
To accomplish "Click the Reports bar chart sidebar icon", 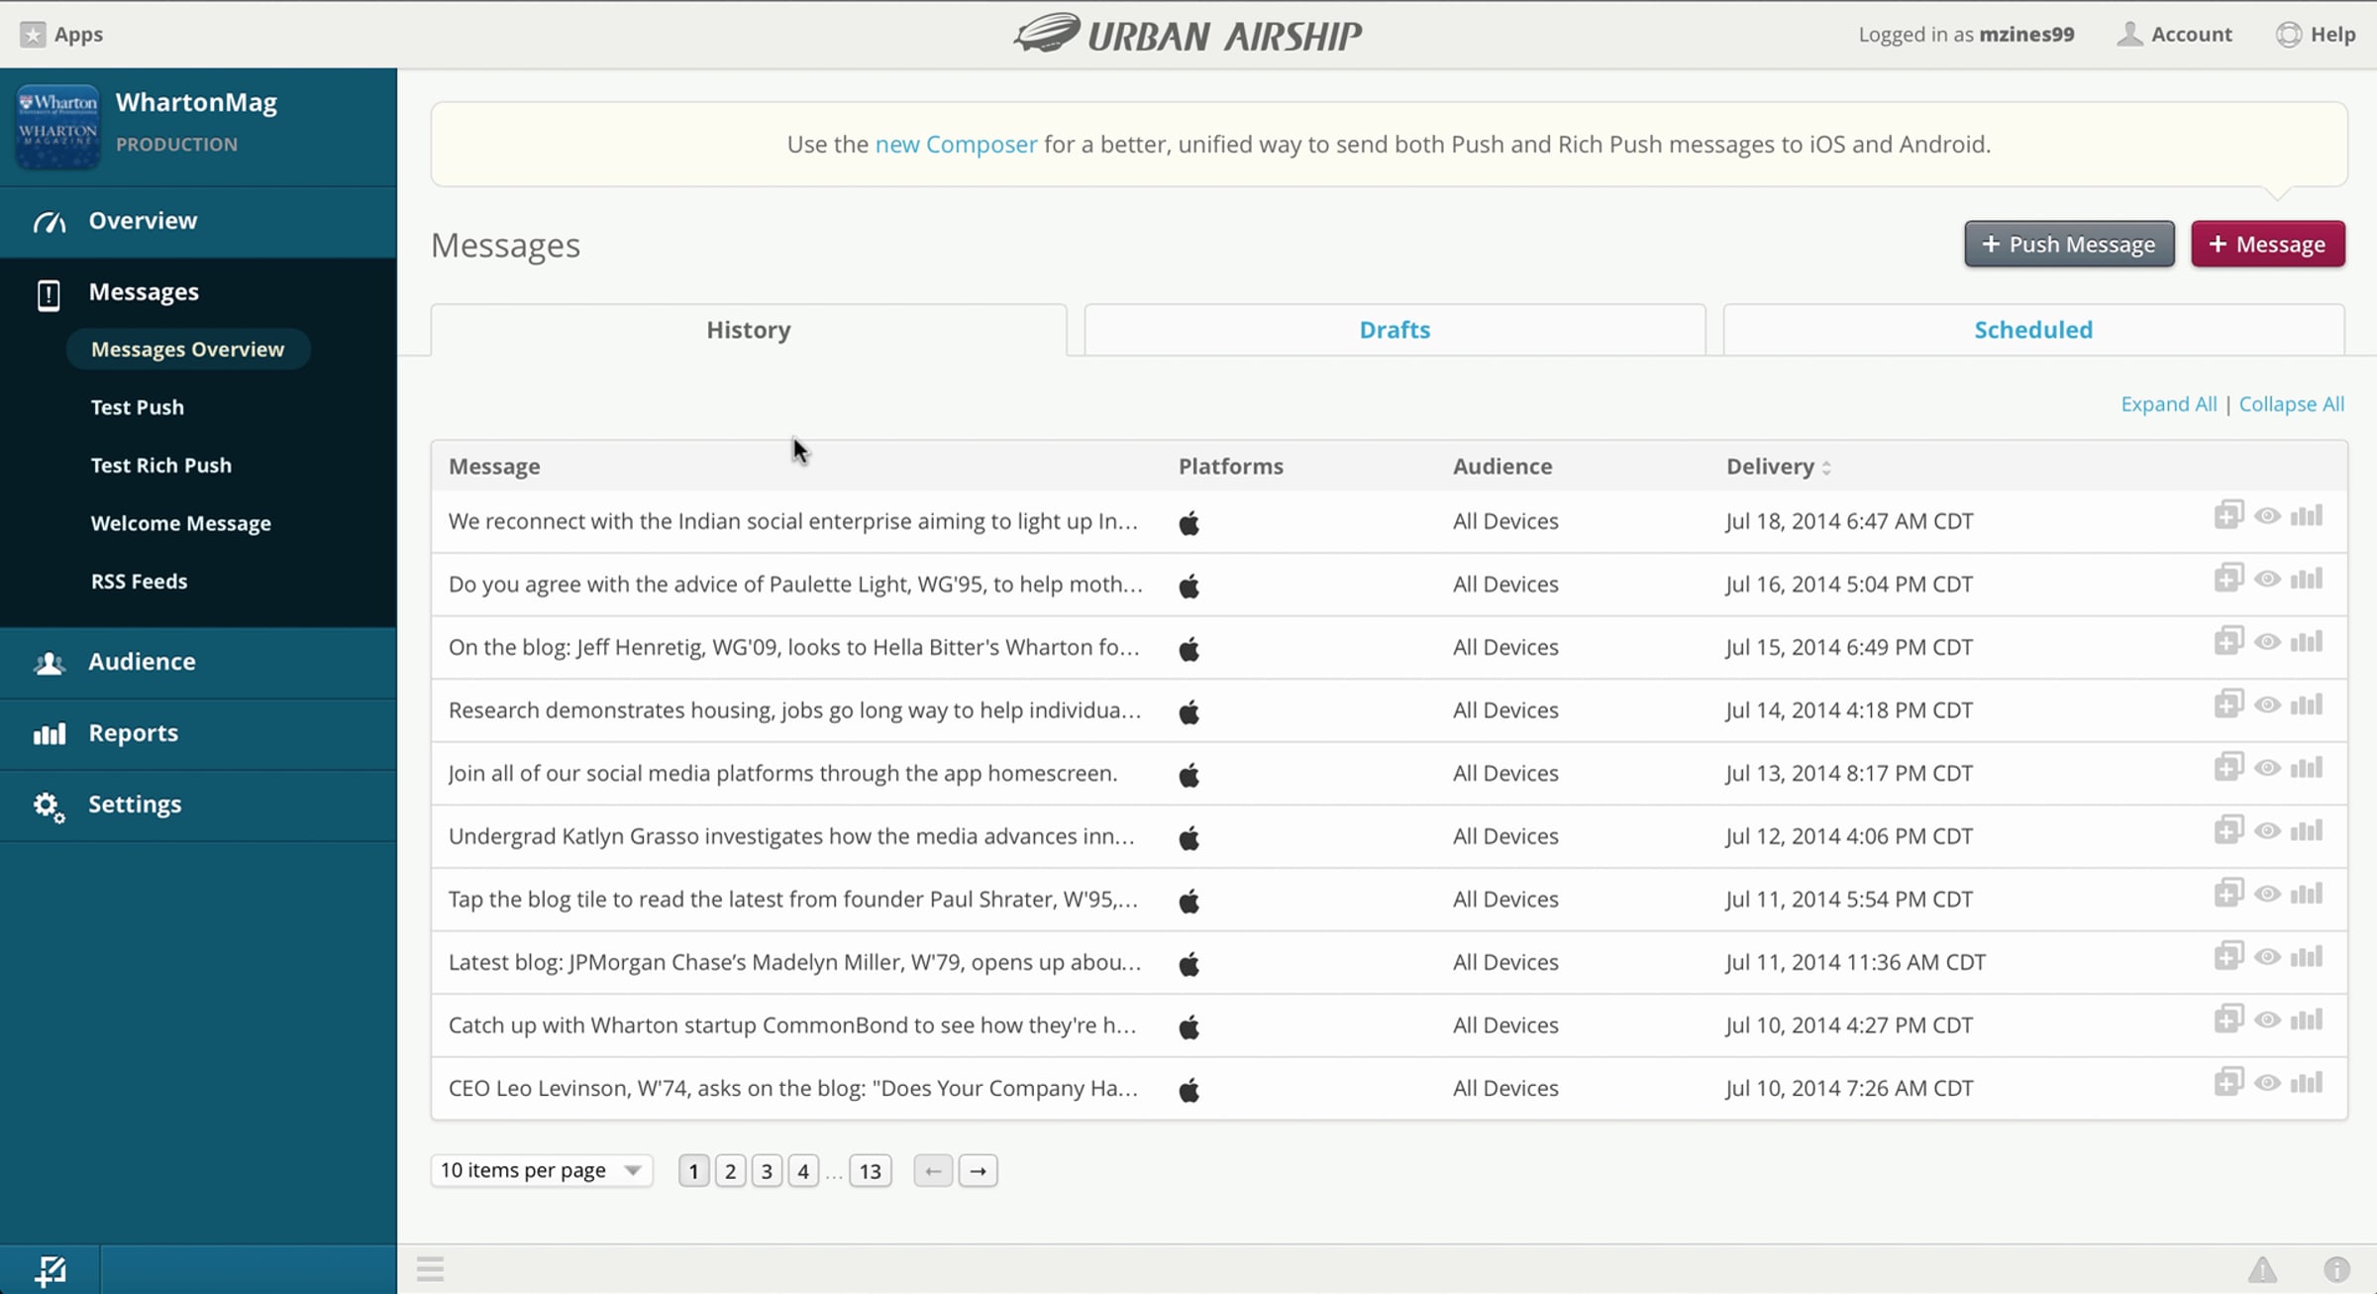I will coord(49,733).
